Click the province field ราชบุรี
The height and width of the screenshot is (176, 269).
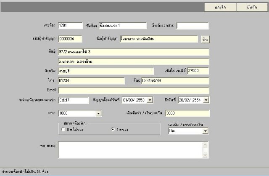(106, 71)
